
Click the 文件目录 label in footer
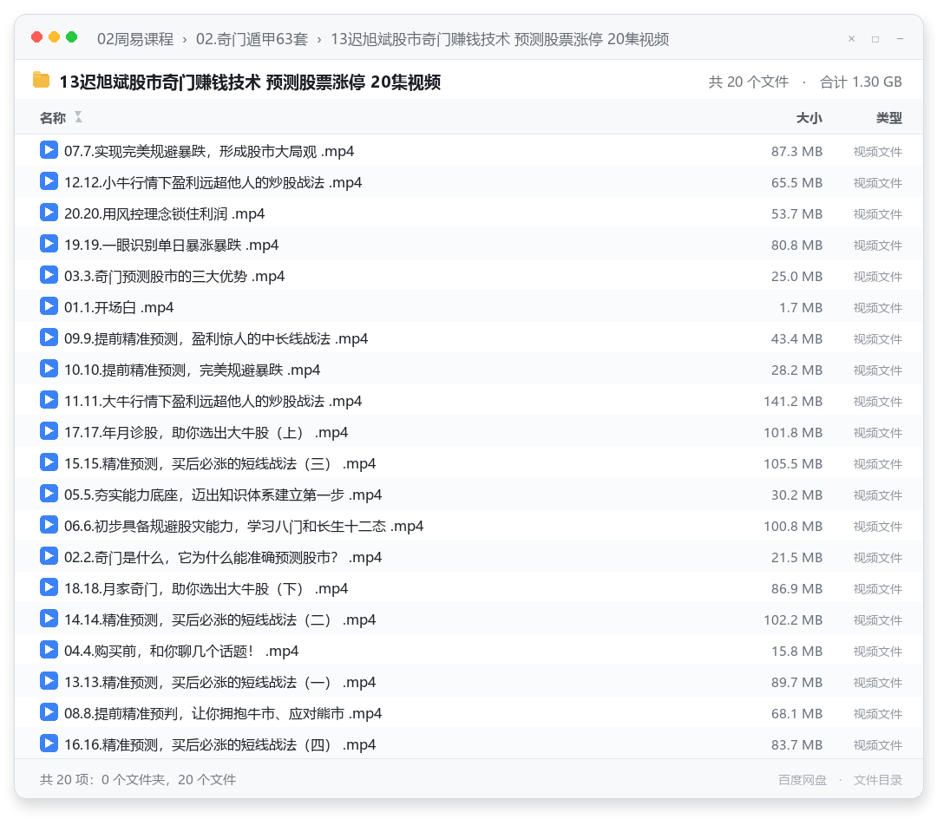[878, 780]
